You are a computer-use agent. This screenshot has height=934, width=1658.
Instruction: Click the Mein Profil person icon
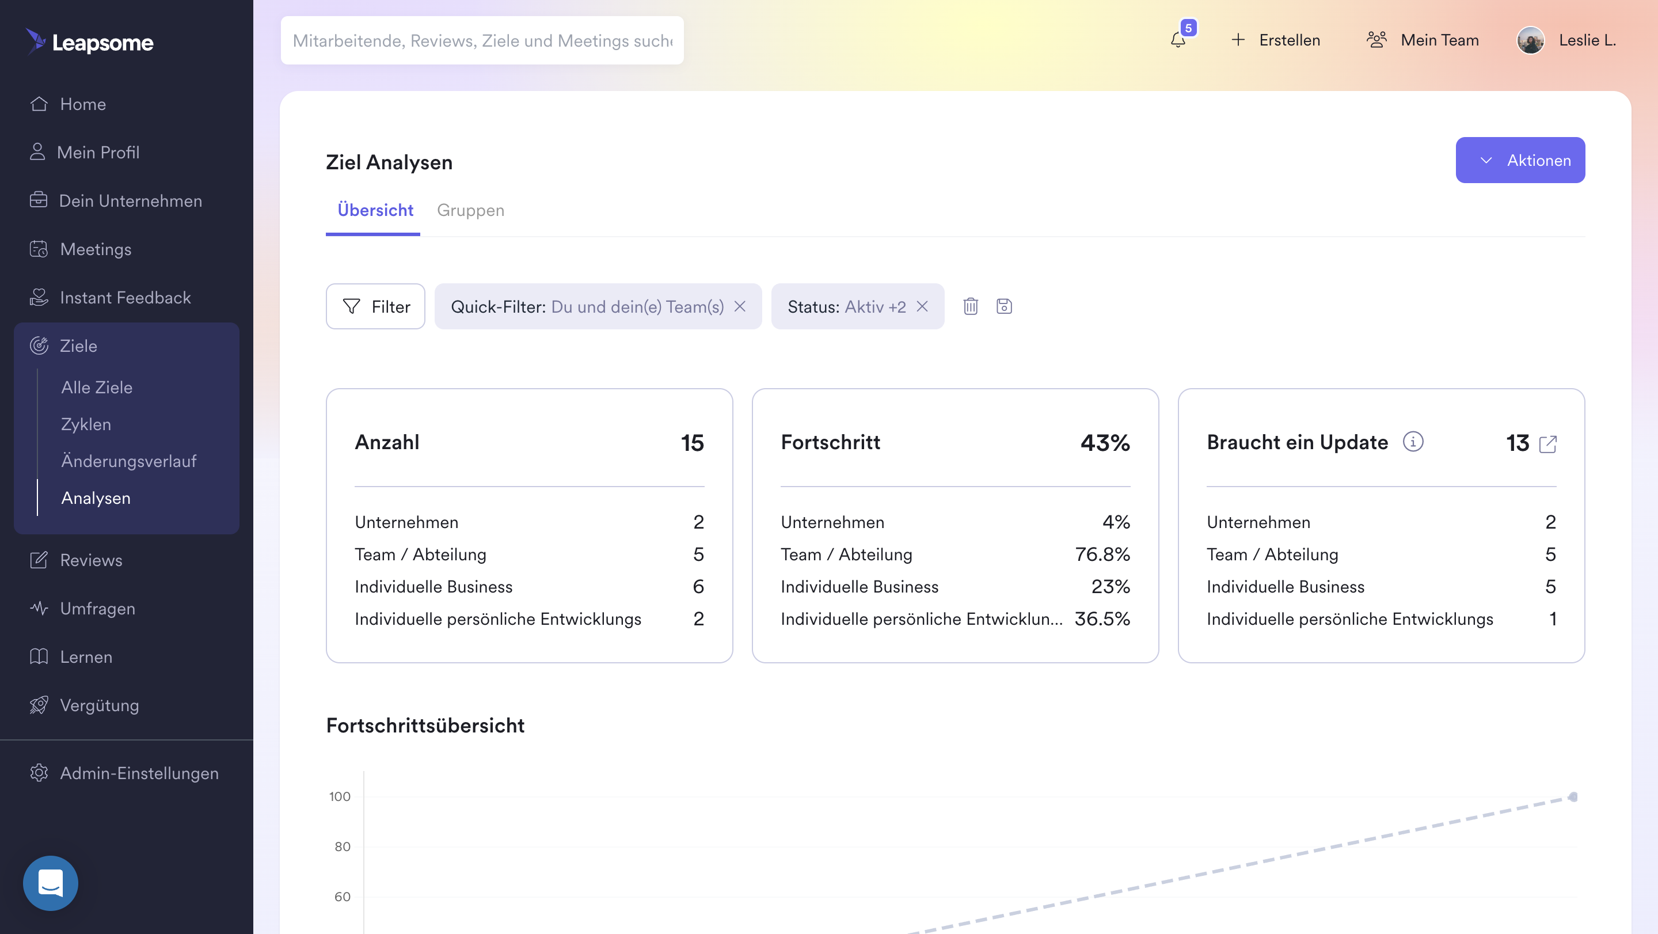coord(37,152)
